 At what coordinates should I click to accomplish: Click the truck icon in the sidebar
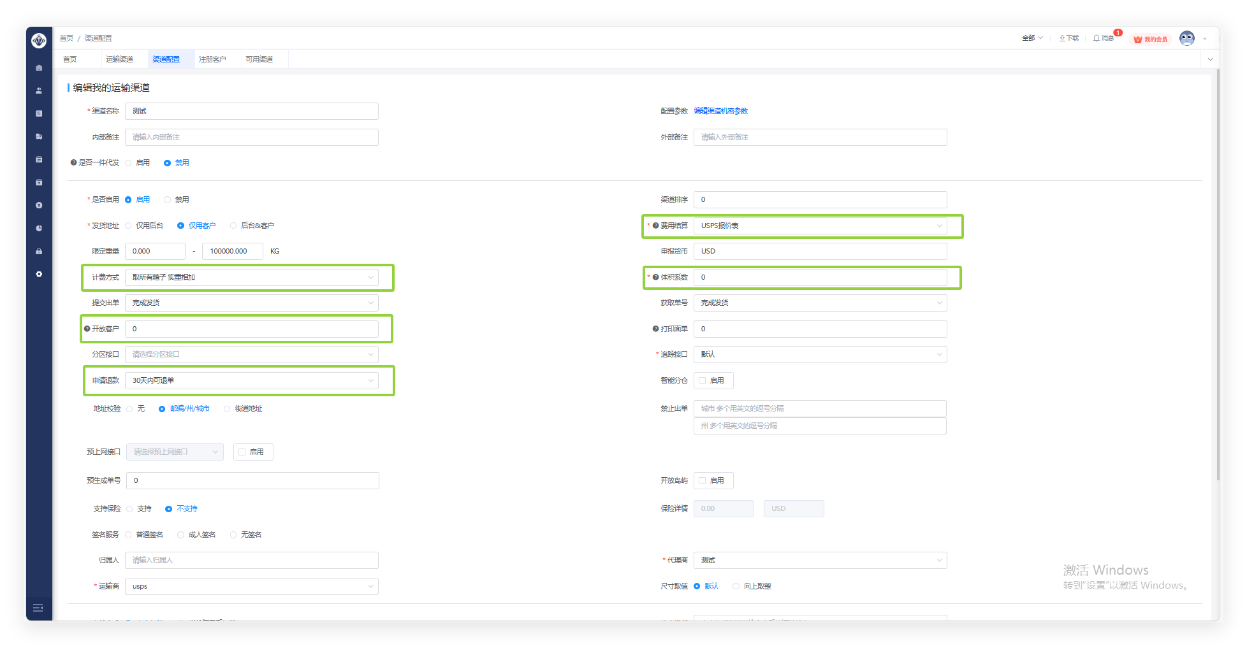pyautogui.click(x=39, y=136)
